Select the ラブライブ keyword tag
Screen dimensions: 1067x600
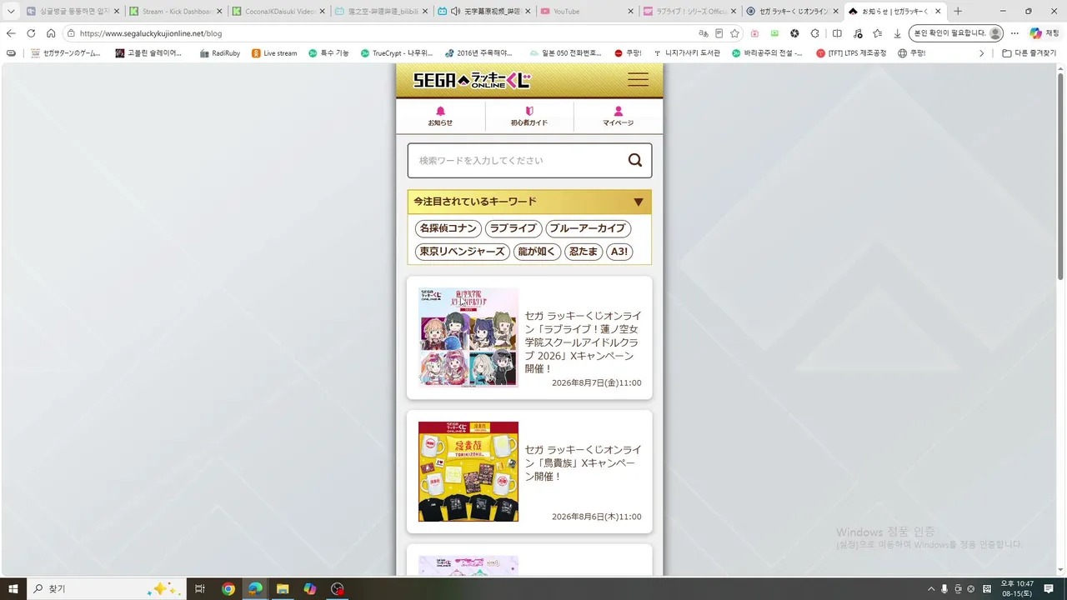(513, 228)
